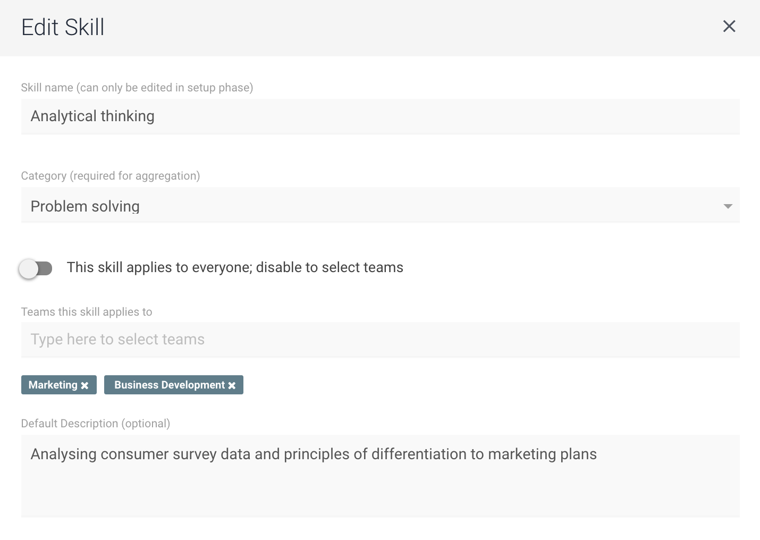Remove the Marketing team tag
Viewport: 760px width, 540px height.
pos(85,386)
